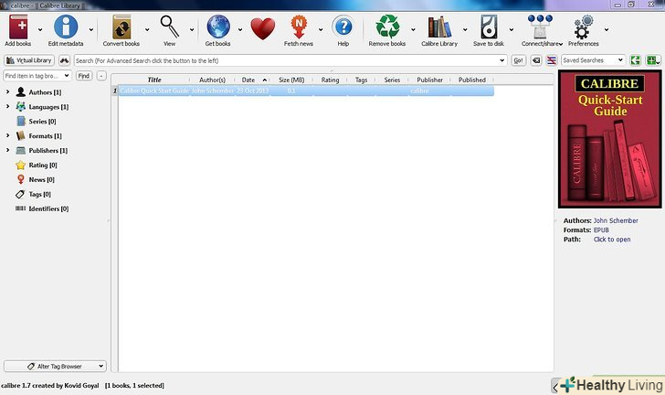This screenshot has height=395, width=665.
Task: Click the Tags label icon
Action: 20,194
